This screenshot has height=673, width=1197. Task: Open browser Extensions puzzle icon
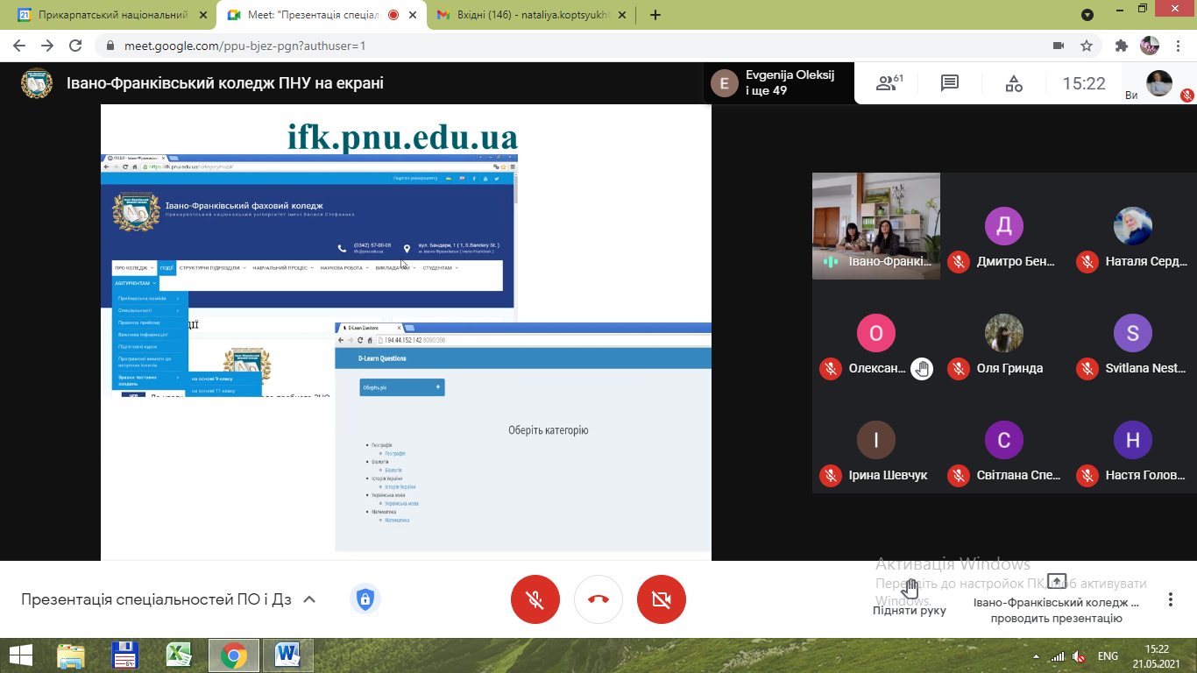point(1121,46)
